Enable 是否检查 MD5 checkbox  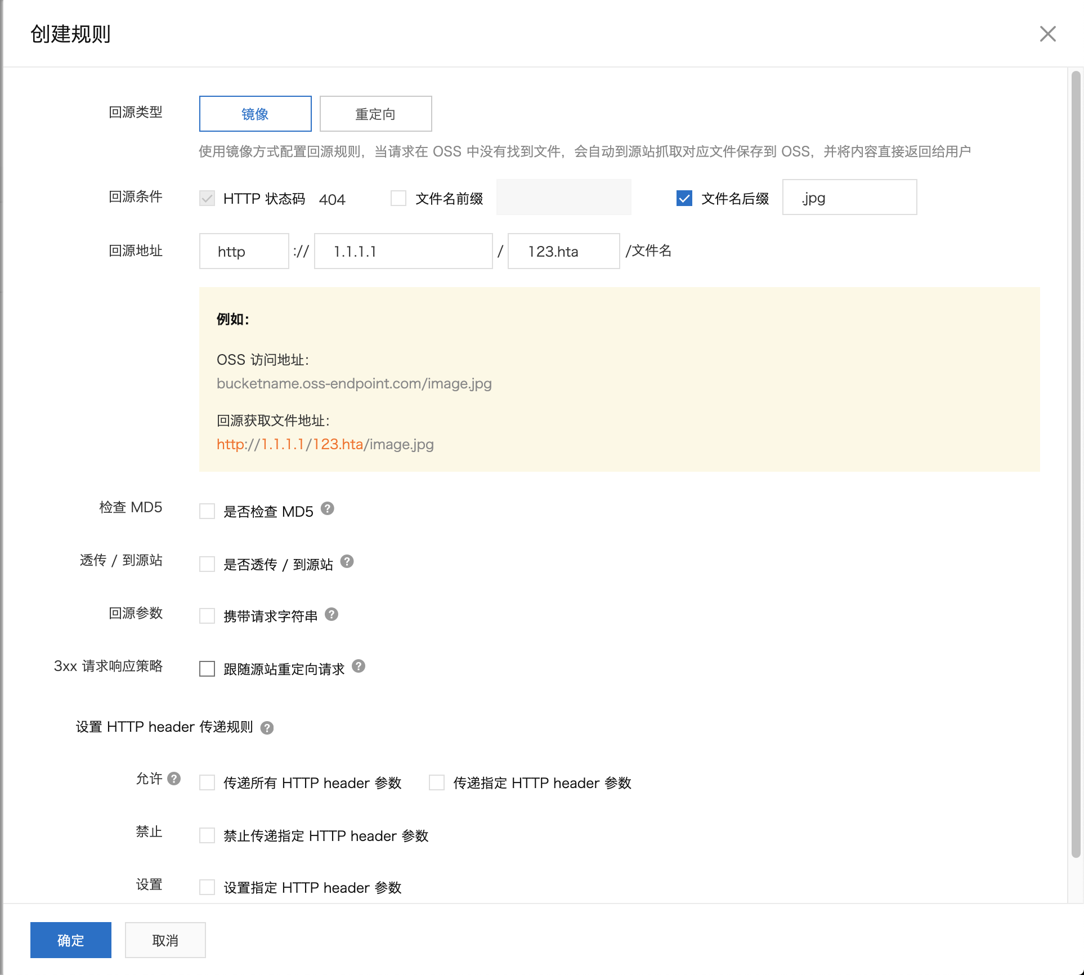coord(207,511)
